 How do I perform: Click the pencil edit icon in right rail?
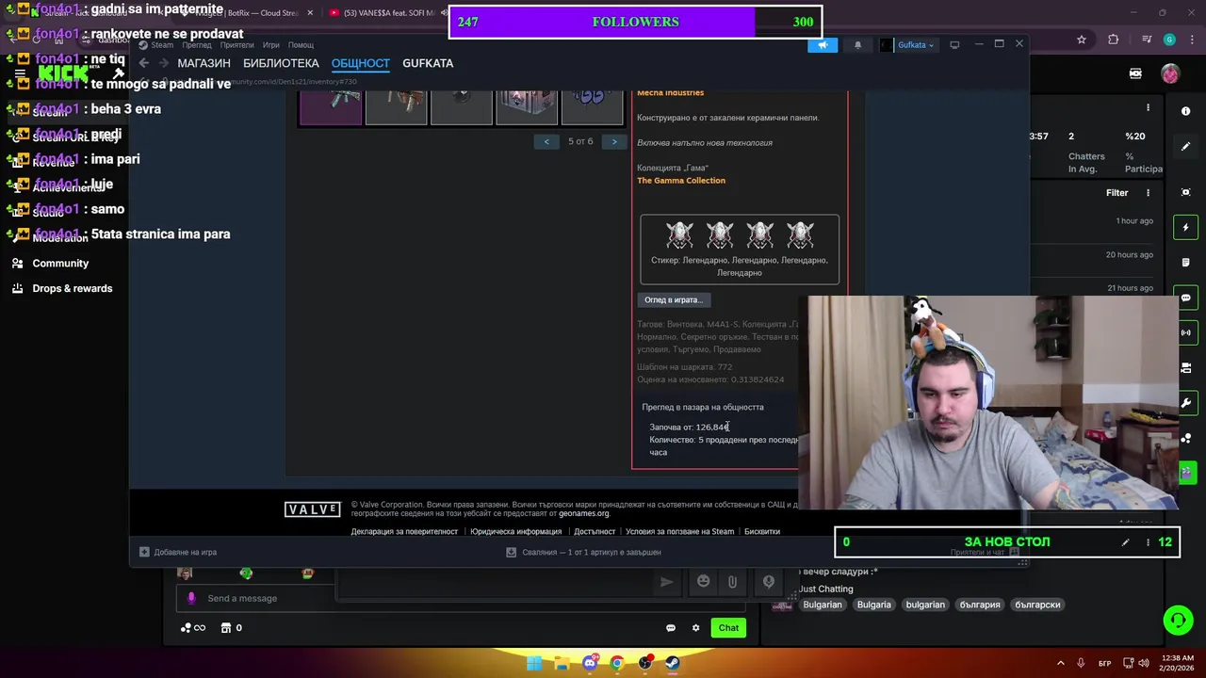click(x=1186, y=146)
